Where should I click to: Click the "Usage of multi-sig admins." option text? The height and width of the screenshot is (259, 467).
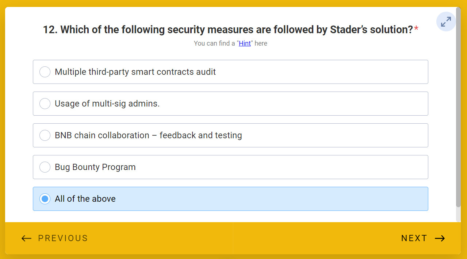[107, 104]
